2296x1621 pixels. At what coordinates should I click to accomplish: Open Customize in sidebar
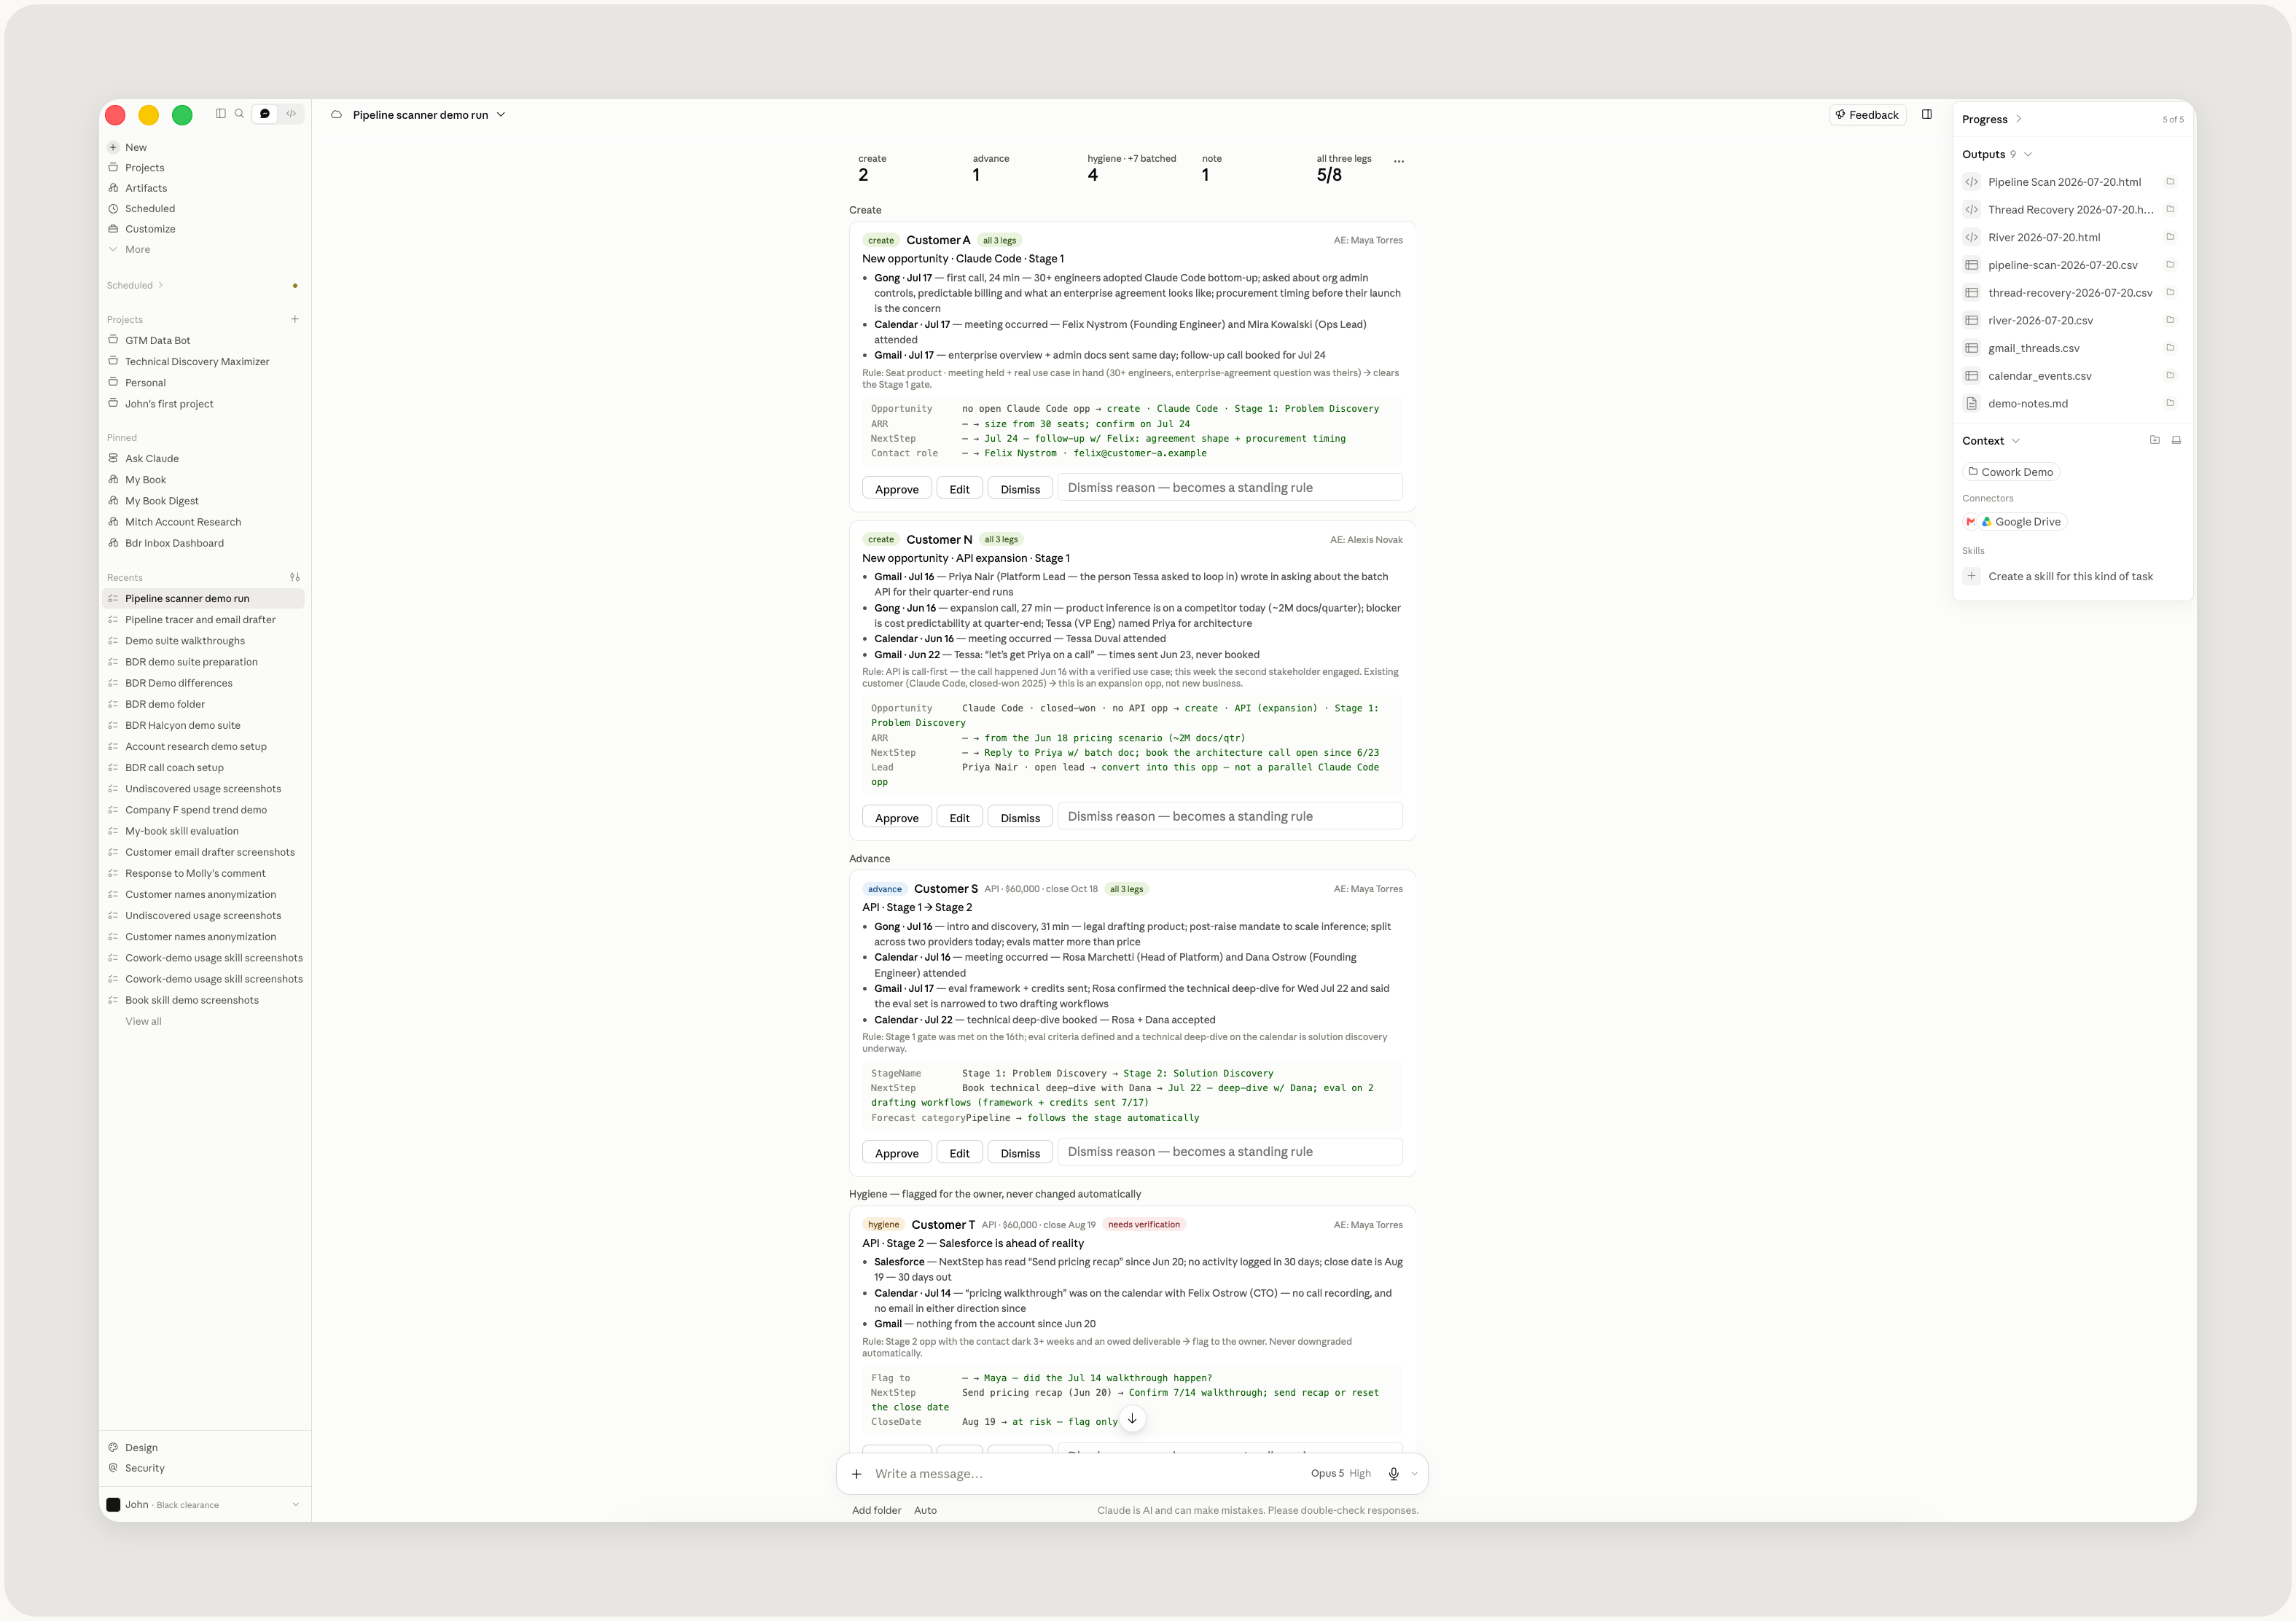click(150, 229)
